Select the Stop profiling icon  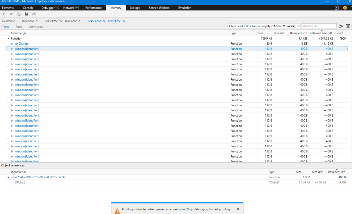coord(11,14)
